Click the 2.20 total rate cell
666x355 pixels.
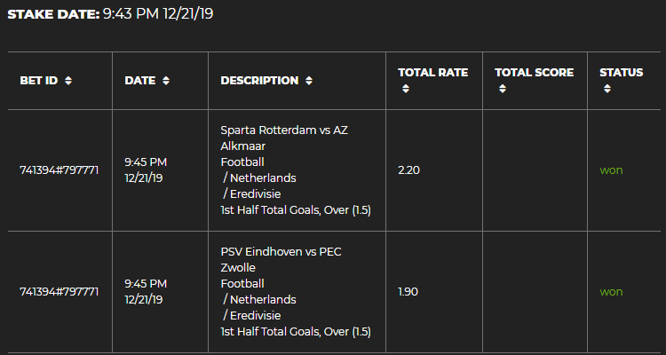point(408,170)
